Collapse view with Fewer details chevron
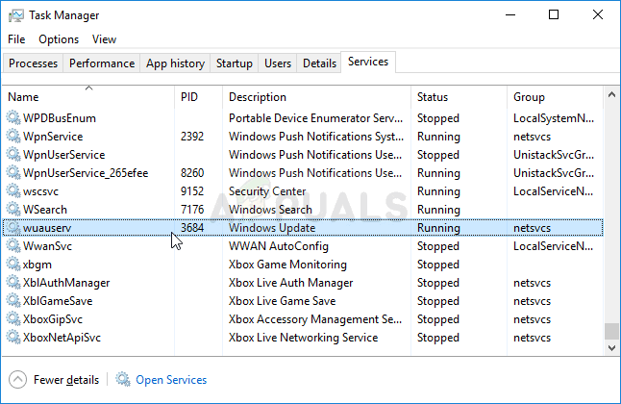The height and width of the screenshot is (404, 621). [x=18, y=380]
